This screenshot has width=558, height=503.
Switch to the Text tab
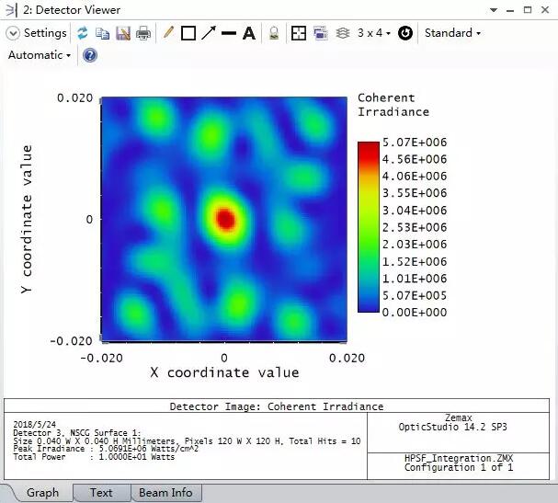101,493
